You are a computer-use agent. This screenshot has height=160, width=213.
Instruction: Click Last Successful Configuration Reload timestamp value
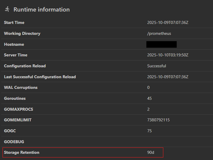tap(168, 77)
